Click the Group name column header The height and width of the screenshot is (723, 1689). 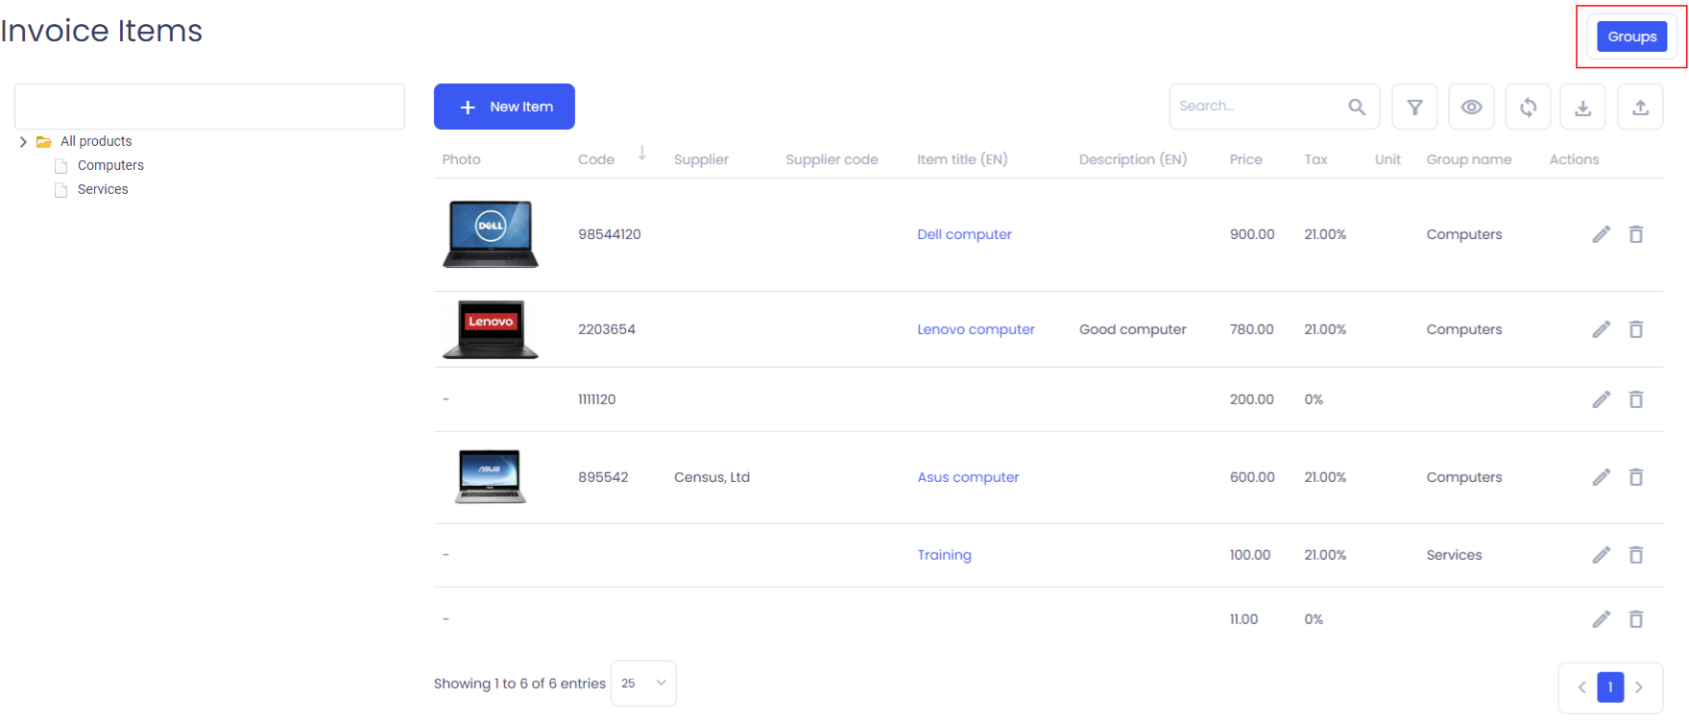[x=1468, y=159]
